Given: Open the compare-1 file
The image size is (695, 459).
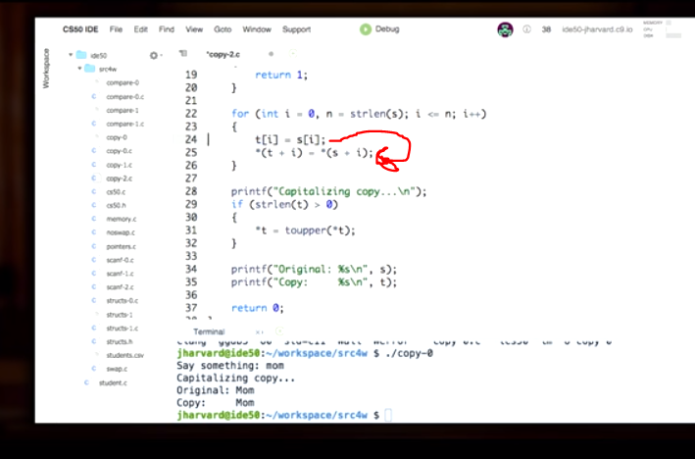Looking at the screenshot, I should [x=123, y=110].
